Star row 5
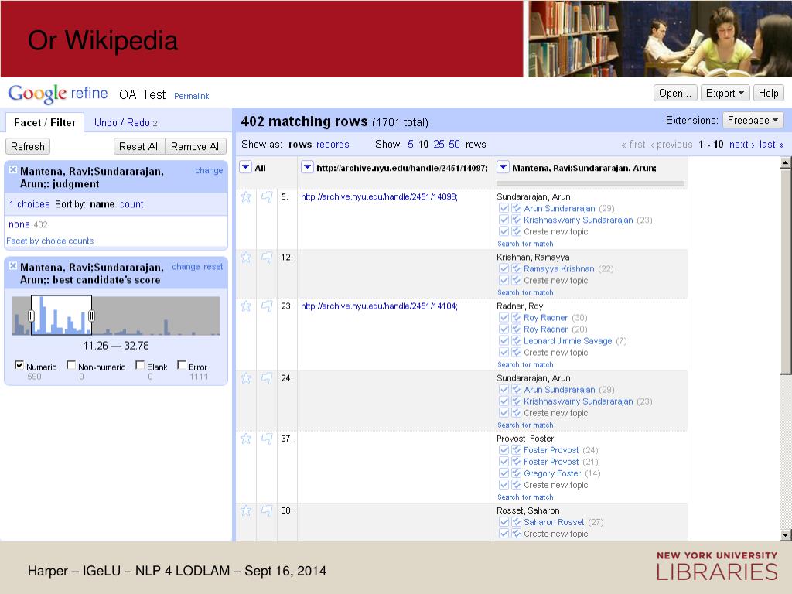Viewport: 792px width, 594px height. 246,197
